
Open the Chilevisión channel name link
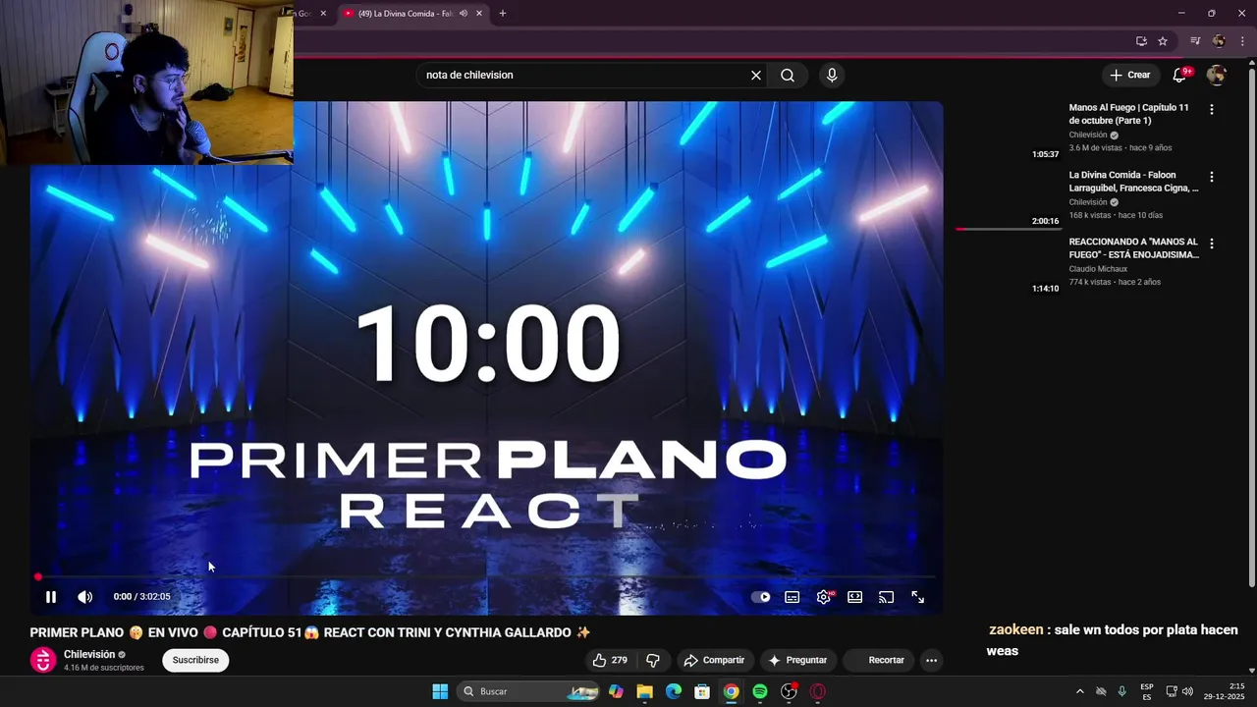pyautogui.click(x=89, y=654)
